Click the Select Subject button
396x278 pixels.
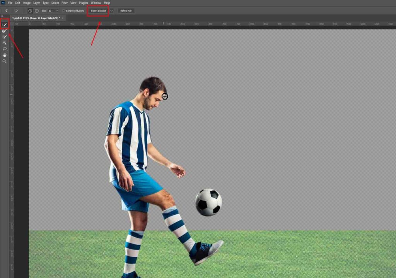pos(98,11)
